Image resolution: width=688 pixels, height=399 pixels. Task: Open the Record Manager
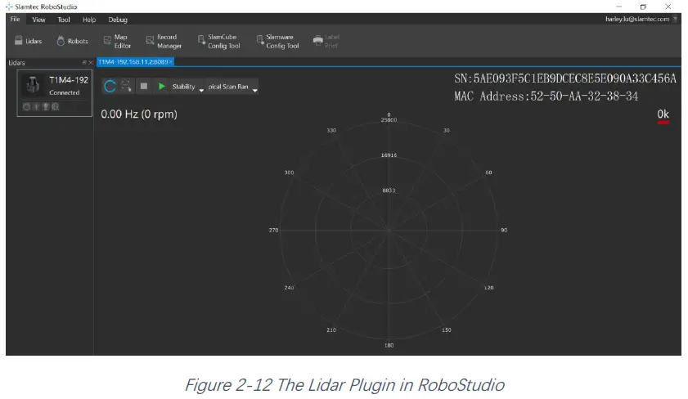coord(164,41)
